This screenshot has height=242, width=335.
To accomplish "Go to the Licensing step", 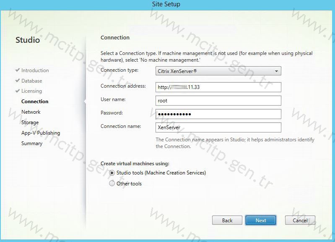I will (x=31, y=91).
